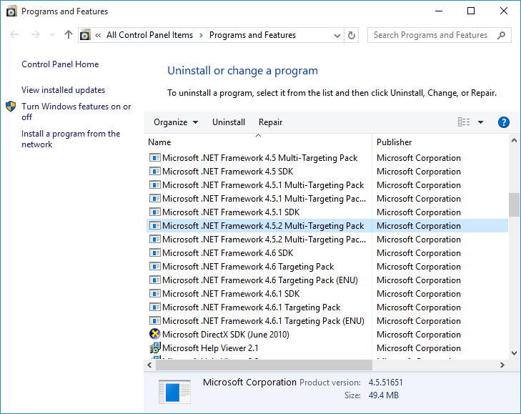This screenshot has width=521, height=414.
Task: Click the breadcrumb overflow chevron
Action: (98, 35)
